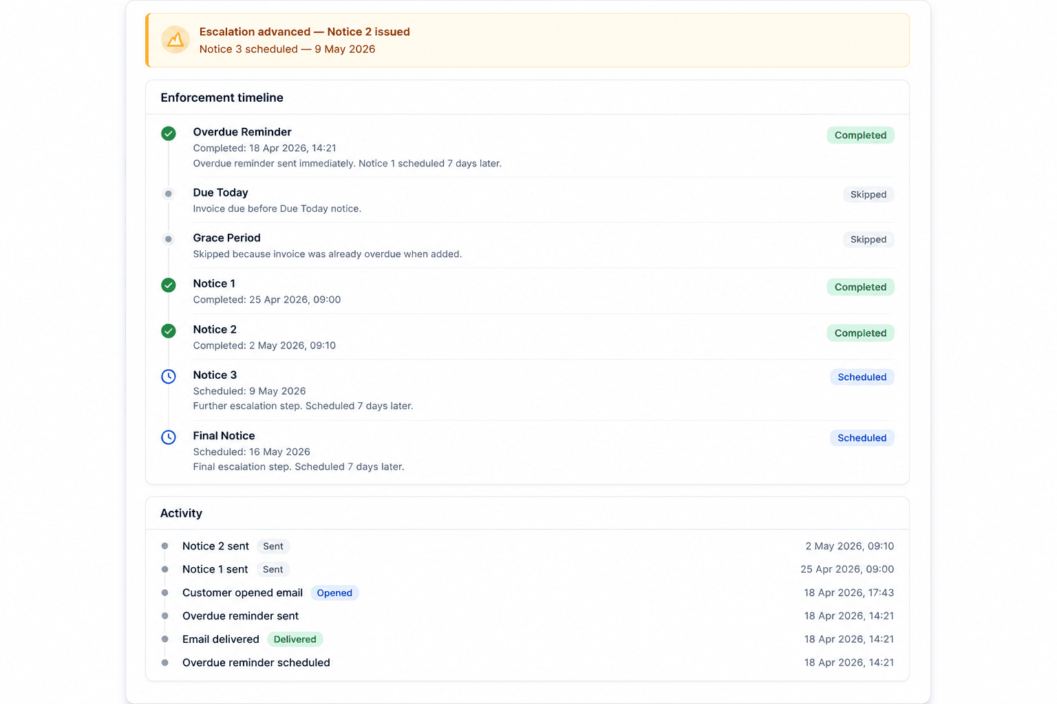Click 'Completed: 2 May 2026, 09:10' text
Screen dimensions: 1057x704
tap(264, 345)
